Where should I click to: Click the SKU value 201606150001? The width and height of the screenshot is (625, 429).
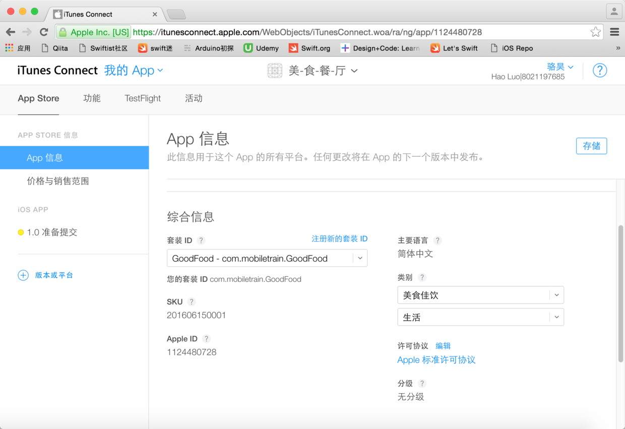pos(197,316)
